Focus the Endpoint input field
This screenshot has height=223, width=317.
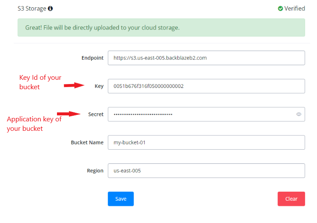(x=206, y=58)
